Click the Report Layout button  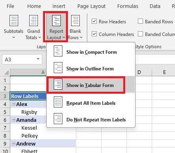point(56,27)
